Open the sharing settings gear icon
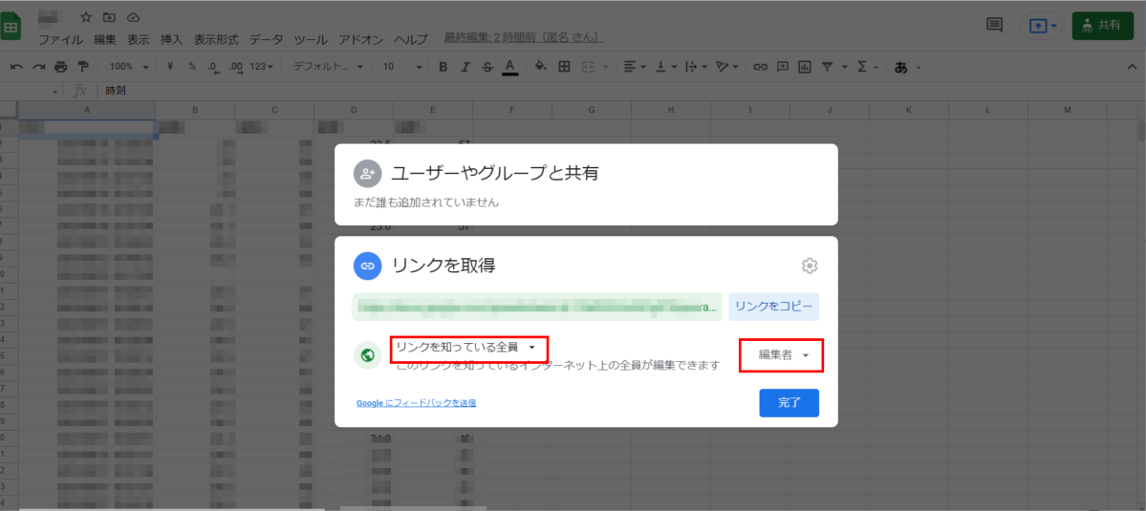The width and height of the screenshot is (1146, 511). pos(809,266)
